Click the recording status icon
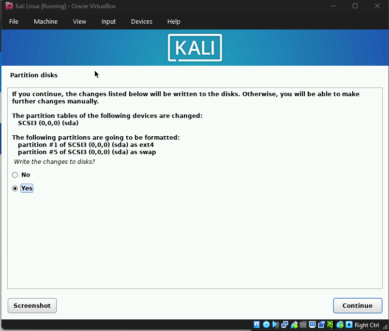389x331 pixels. (x=321, y=325)
